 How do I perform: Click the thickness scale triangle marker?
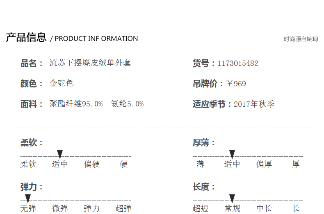[232, 154]
